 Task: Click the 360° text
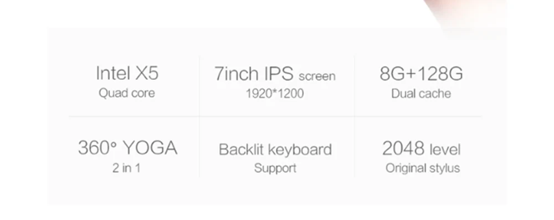tap(97, 147)
